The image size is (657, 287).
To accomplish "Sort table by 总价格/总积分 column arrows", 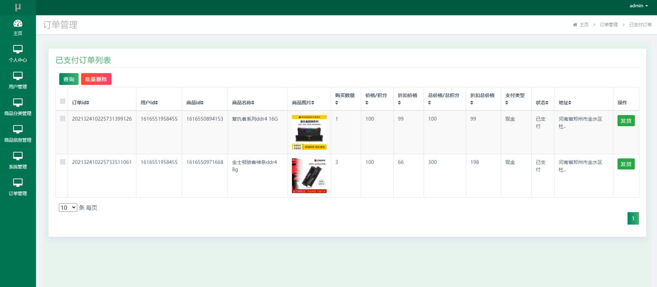I will [x=430, y=103].
